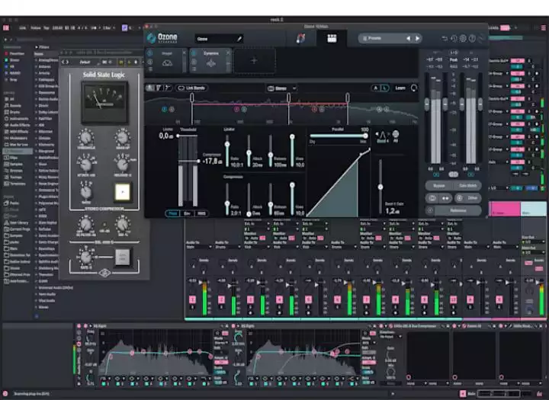Select Audio Effects in the browser sidebar
This screenshot has width=549, height=400.
point(17,125)
